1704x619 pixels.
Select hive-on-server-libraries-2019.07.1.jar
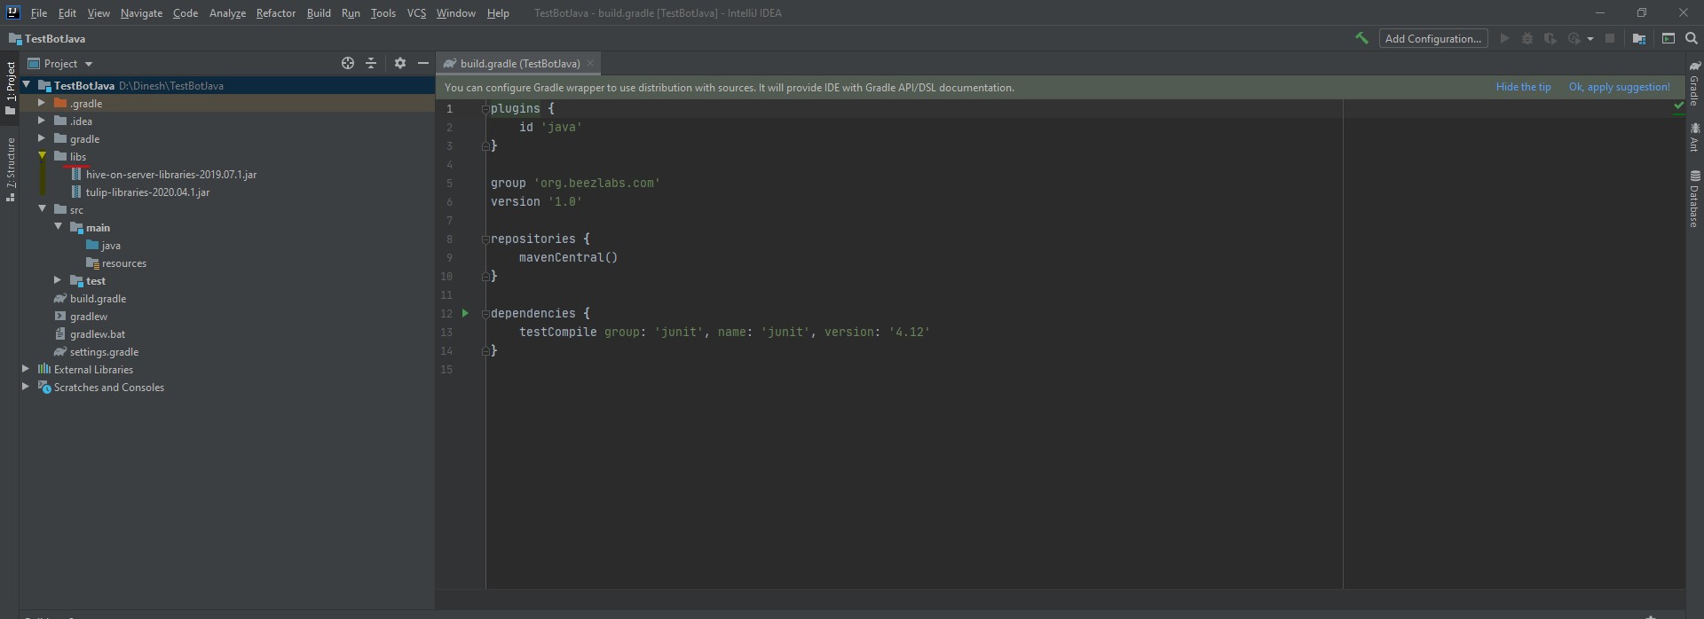(171, 175)
